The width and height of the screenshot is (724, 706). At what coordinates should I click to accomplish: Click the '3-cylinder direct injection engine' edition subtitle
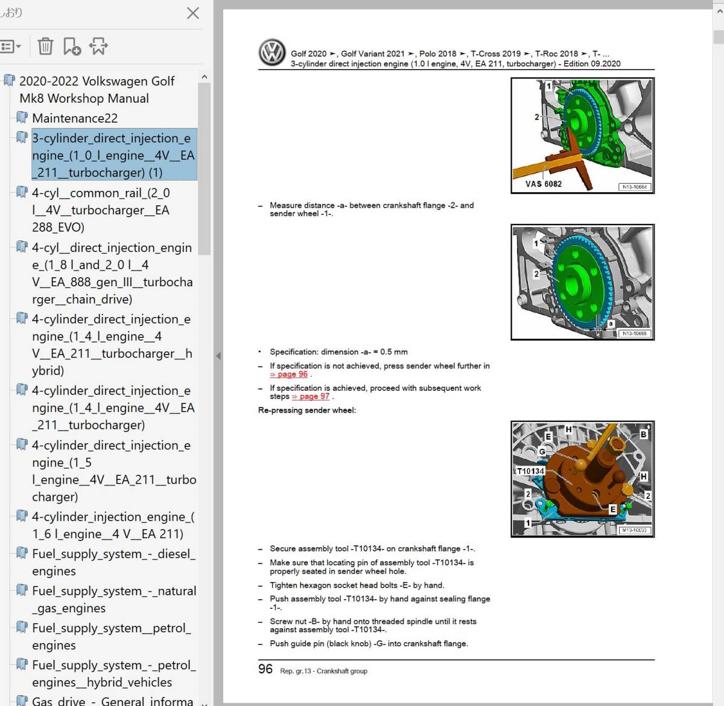pos(456,64)
